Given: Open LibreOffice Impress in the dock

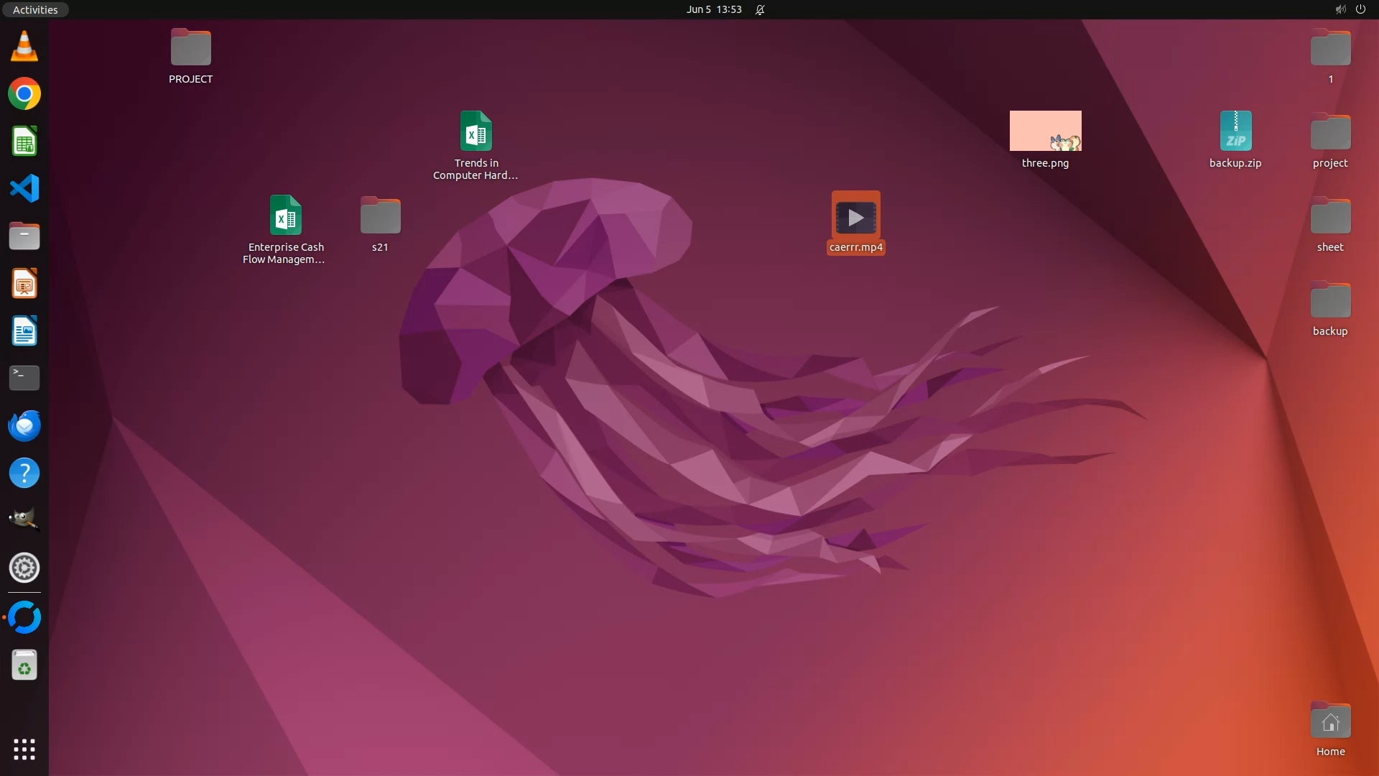Looking at the screenshot, I should (x=24, y=284).
